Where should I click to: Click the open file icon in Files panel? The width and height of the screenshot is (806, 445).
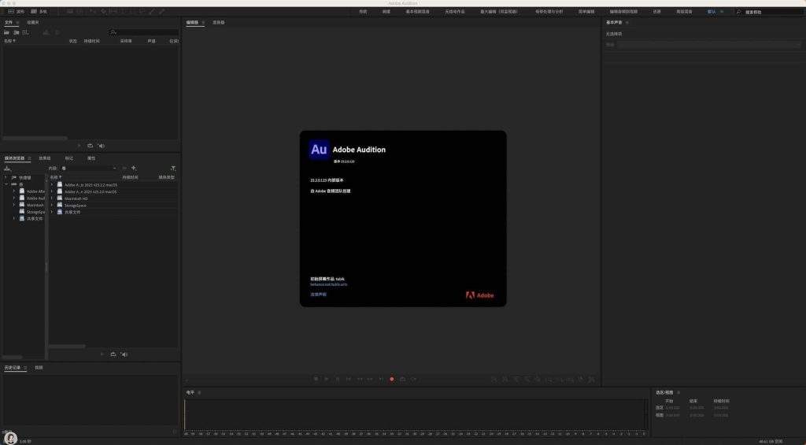[8, 32]
